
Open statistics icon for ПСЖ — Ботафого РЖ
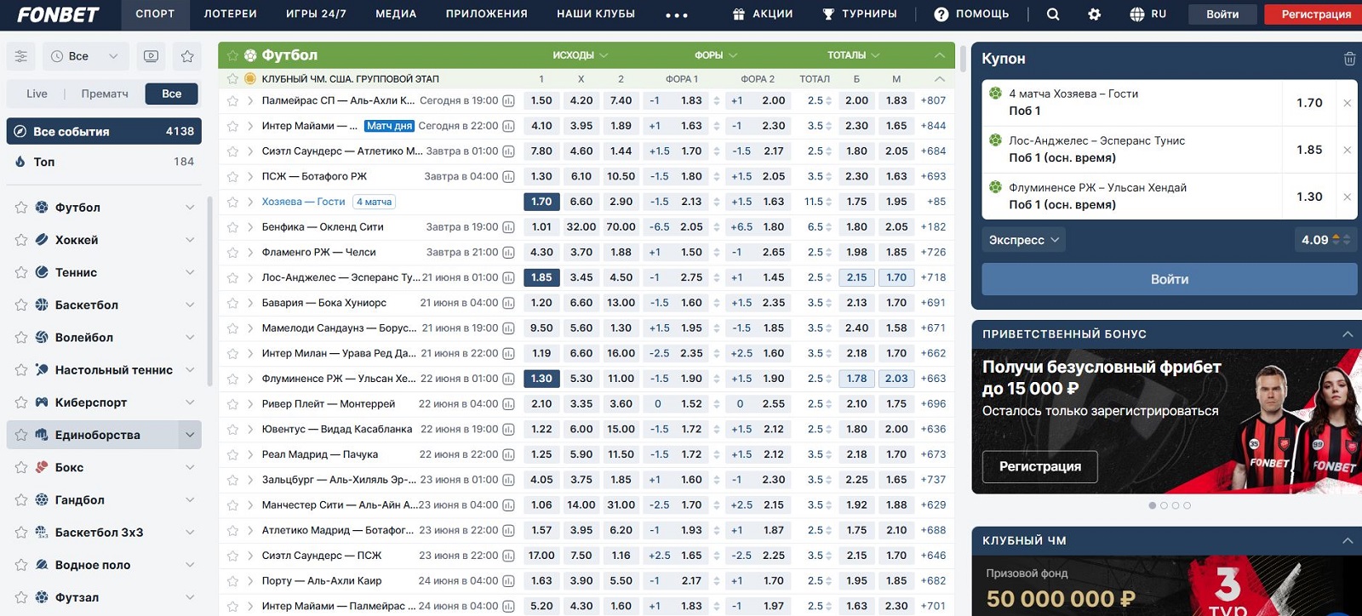[508, 176]
